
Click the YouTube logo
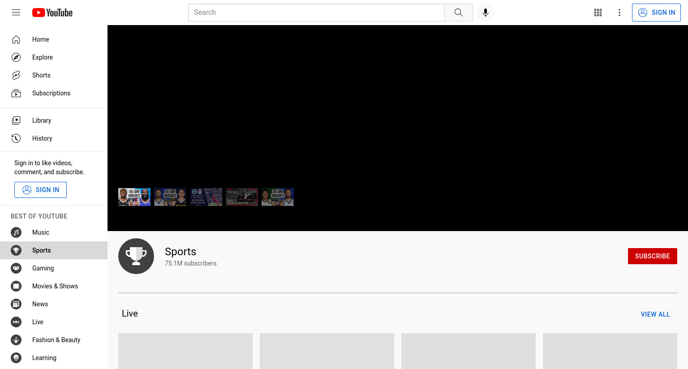52,13
